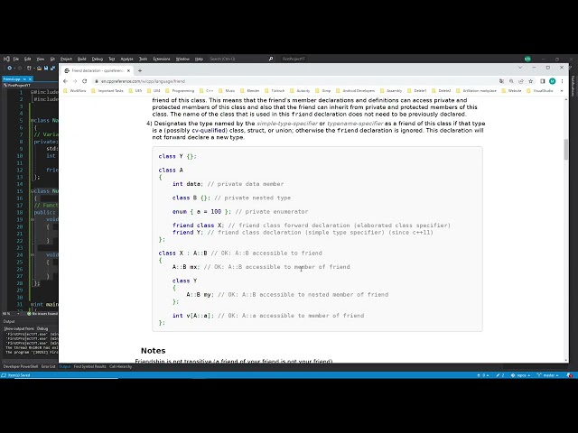Open the Programming bookmarks folder

(180, 90)
